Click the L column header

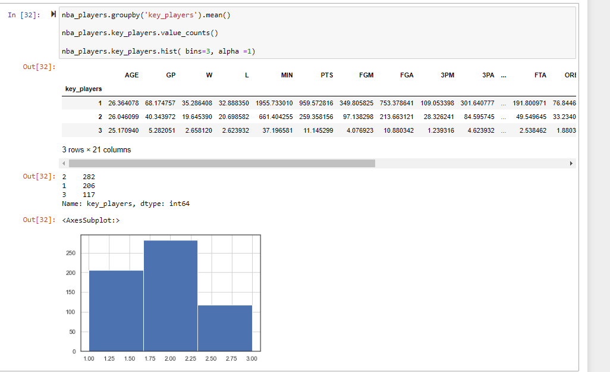247,75
